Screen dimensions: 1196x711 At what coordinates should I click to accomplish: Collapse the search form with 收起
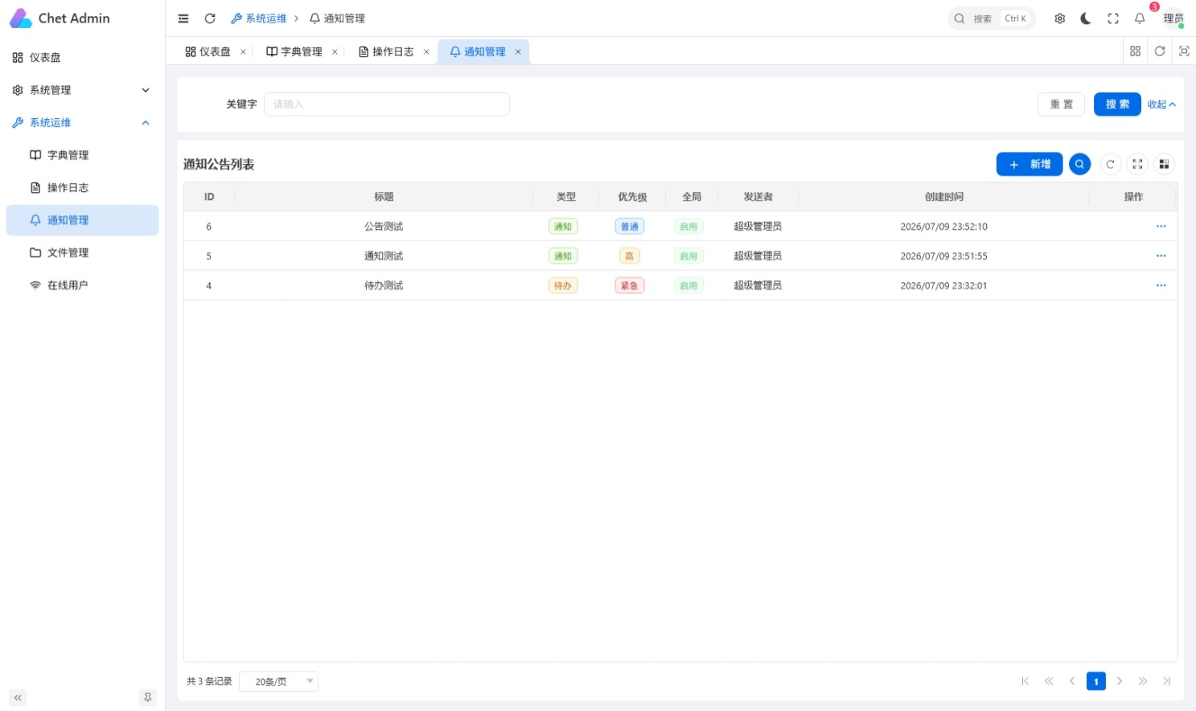pos(1161,104)
